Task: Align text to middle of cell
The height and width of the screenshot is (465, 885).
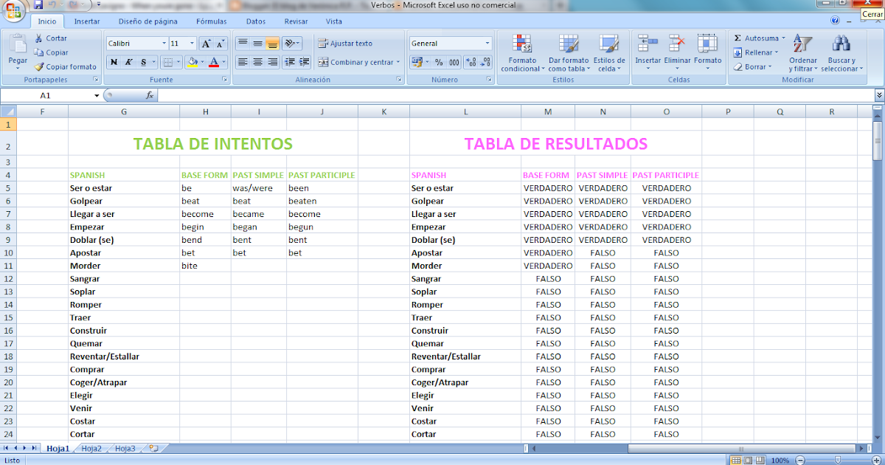Action: coord(257,44)
